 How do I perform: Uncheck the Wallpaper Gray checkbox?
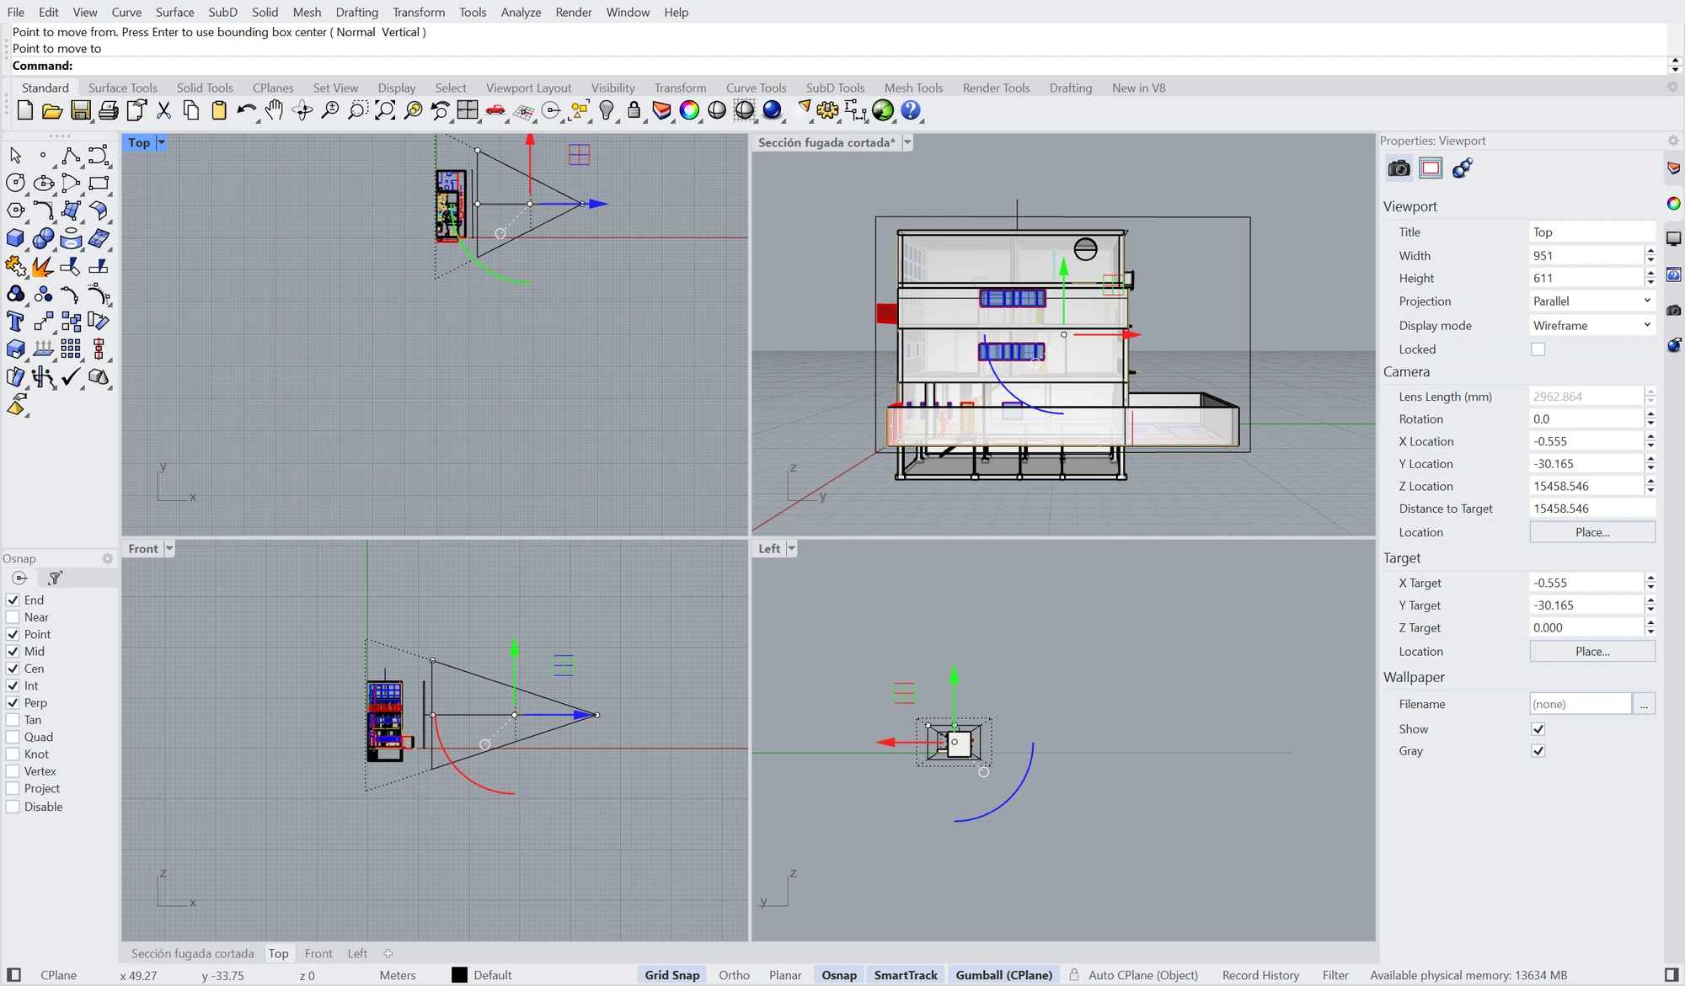point(1538,751)
